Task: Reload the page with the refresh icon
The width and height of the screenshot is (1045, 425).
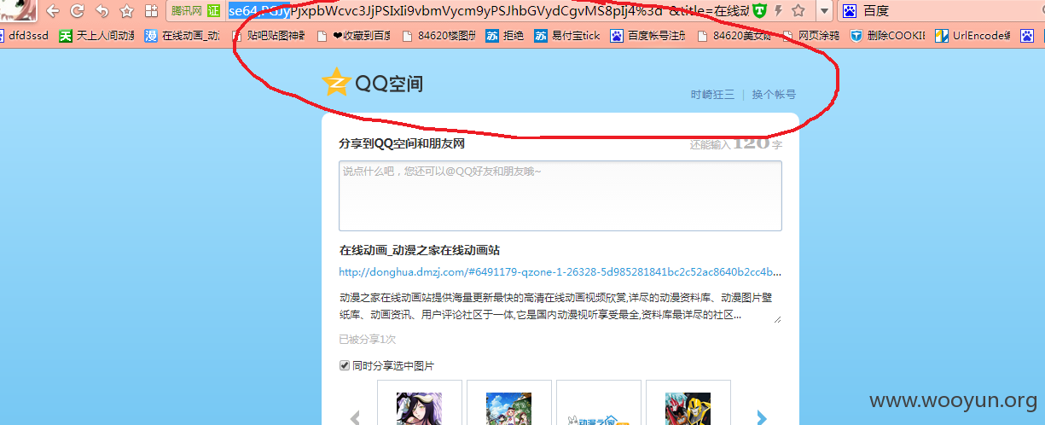Action: coord(77,11)
